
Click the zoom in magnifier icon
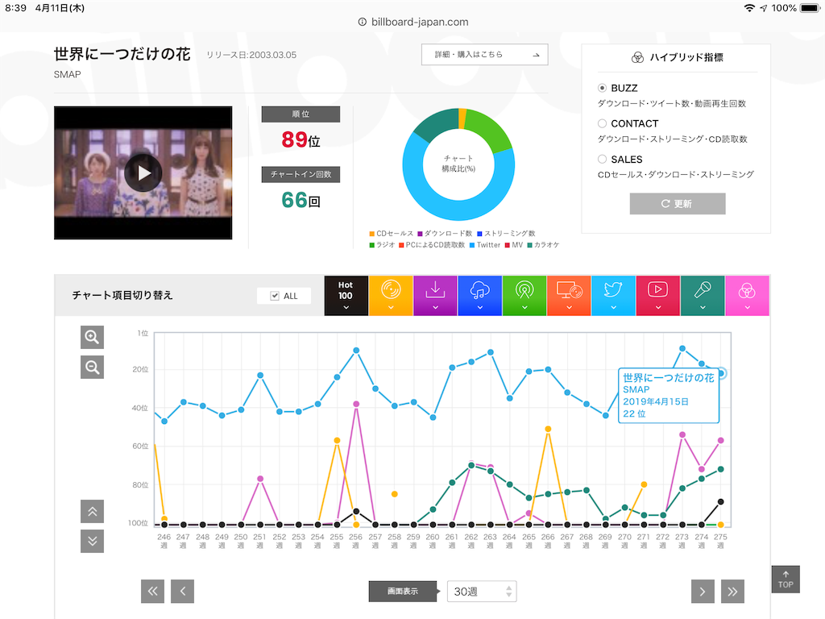(x=92, y=337)
